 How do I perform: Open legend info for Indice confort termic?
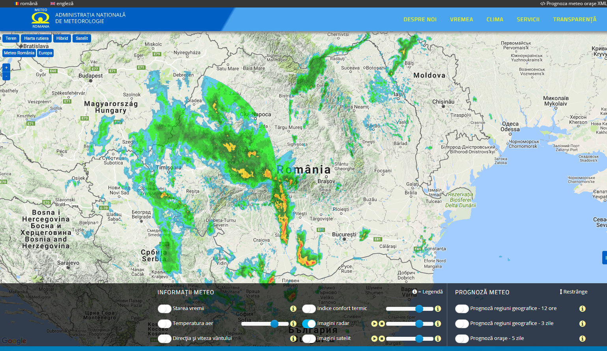(438, 308)
